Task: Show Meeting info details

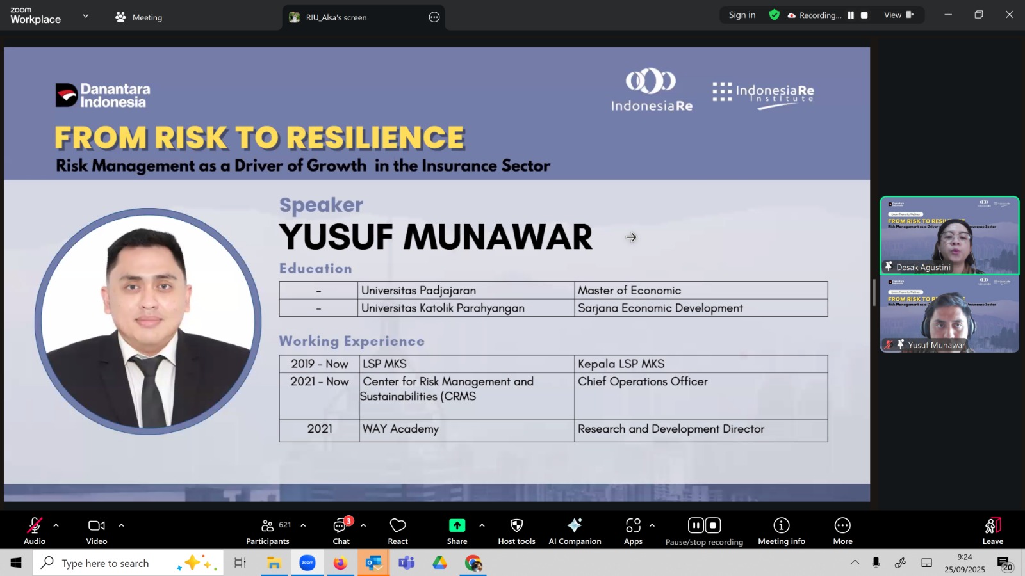Action: point(782,531)
